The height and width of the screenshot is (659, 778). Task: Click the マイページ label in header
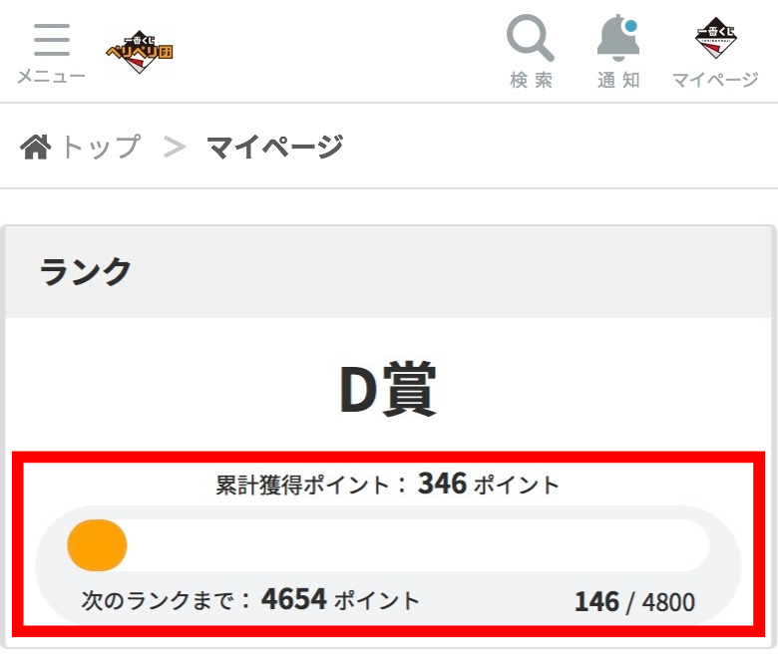[715, 80]
